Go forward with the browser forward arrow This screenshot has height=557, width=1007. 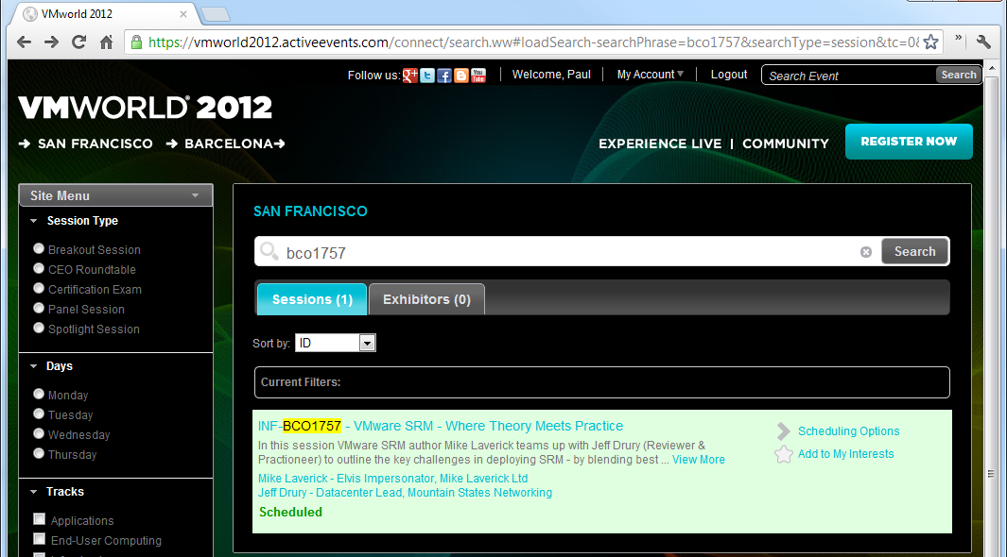[x=51, y=42]
